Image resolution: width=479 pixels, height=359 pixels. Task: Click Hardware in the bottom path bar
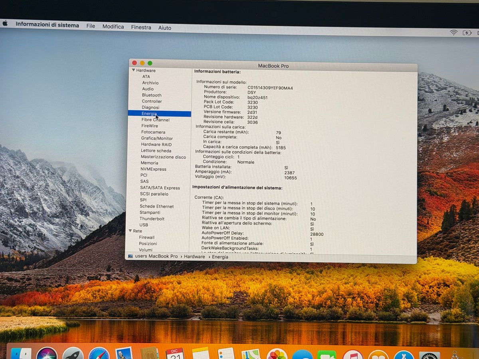point(194,256)
